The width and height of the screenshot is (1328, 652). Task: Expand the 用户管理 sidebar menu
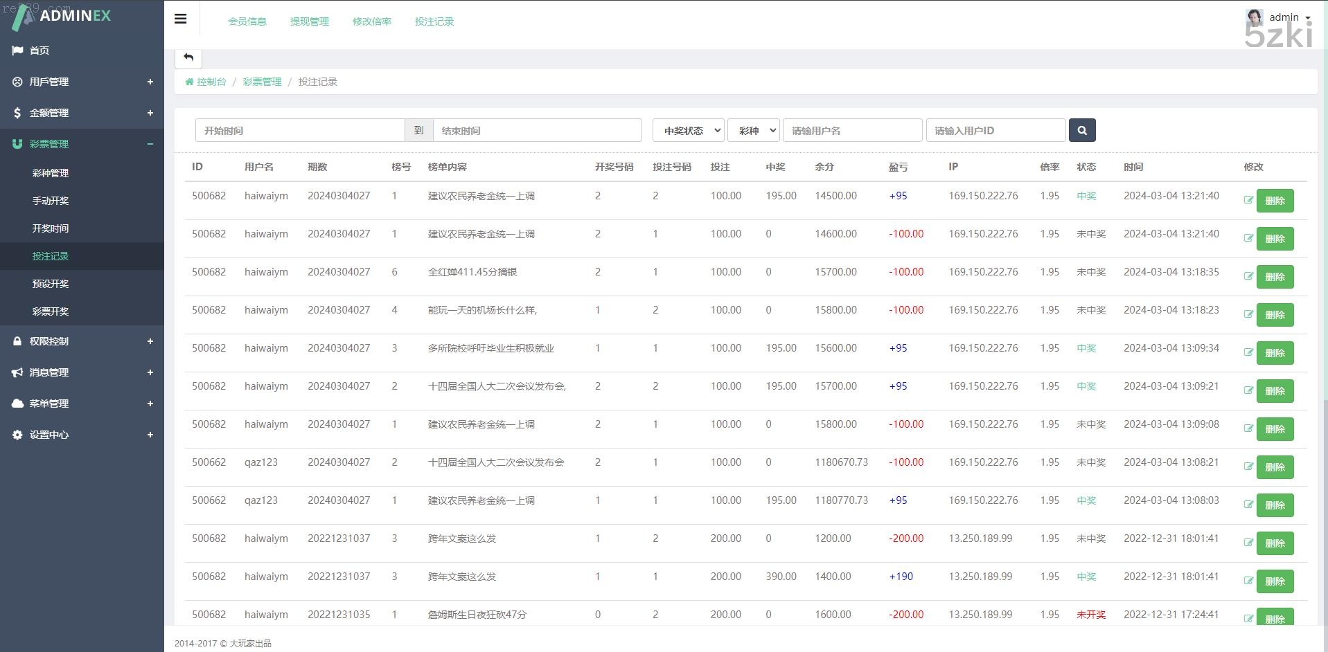point(82,82)
